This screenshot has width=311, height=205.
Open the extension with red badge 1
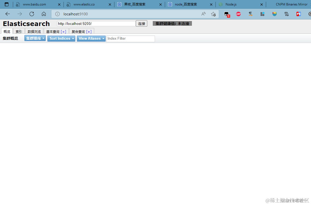227,14
